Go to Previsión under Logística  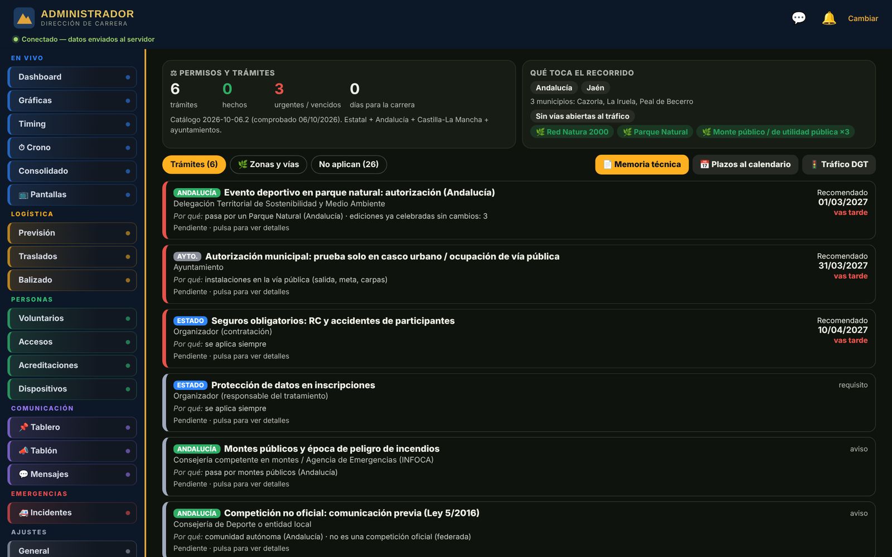pyautogui.click(x=72, y=233)
